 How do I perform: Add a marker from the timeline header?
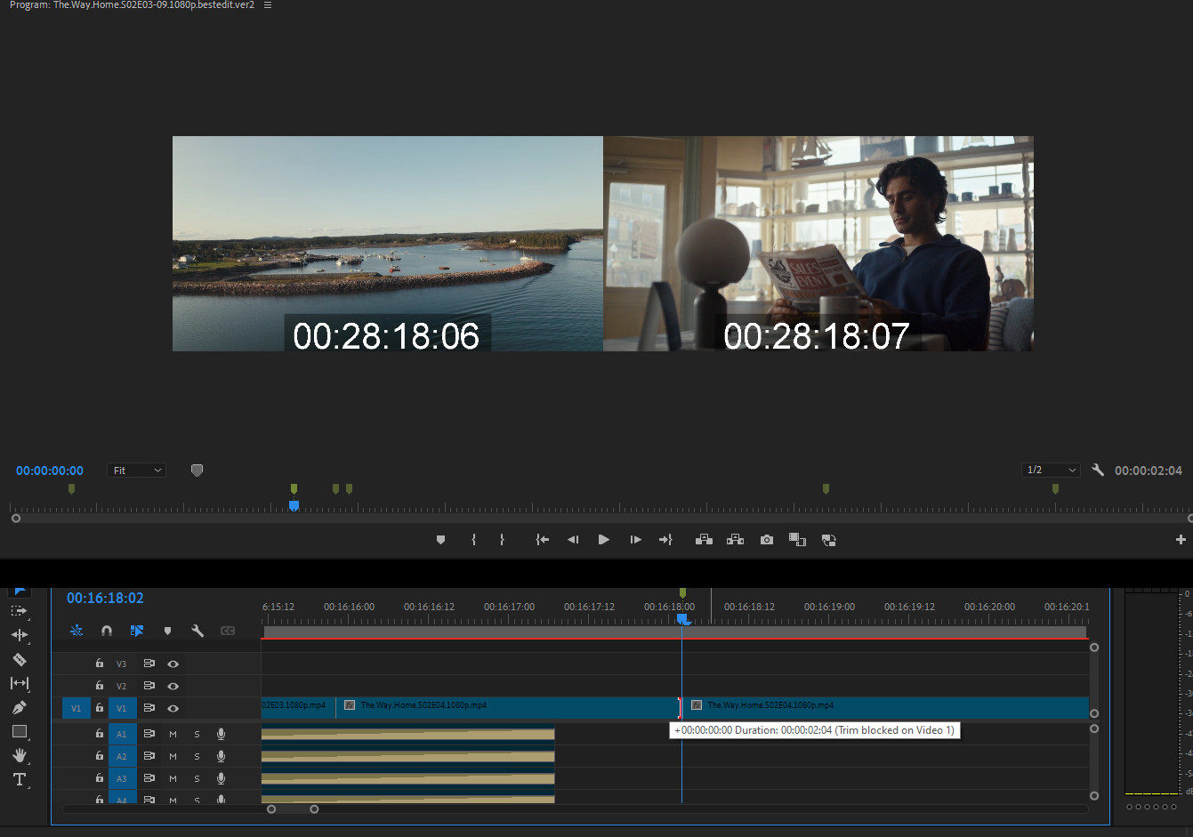[x=167, y=631]
